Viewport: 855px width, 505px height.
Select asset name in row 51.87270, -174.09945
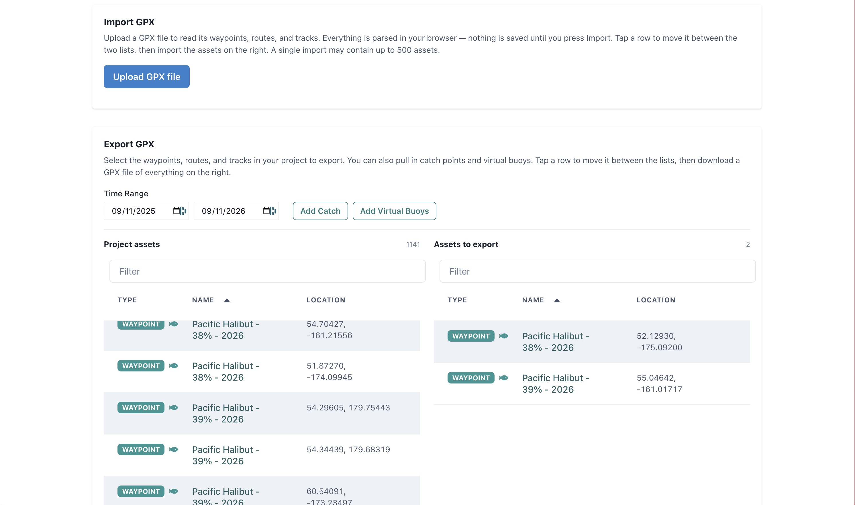226,372
